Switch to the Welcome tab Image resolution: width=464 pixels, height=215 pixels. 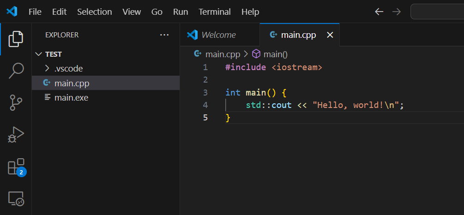click(218, 35)
